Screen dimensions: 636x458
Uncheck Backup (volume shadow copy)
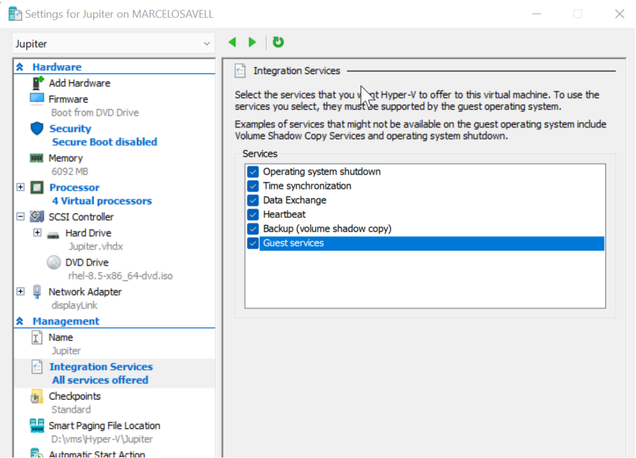coord(253,229)
